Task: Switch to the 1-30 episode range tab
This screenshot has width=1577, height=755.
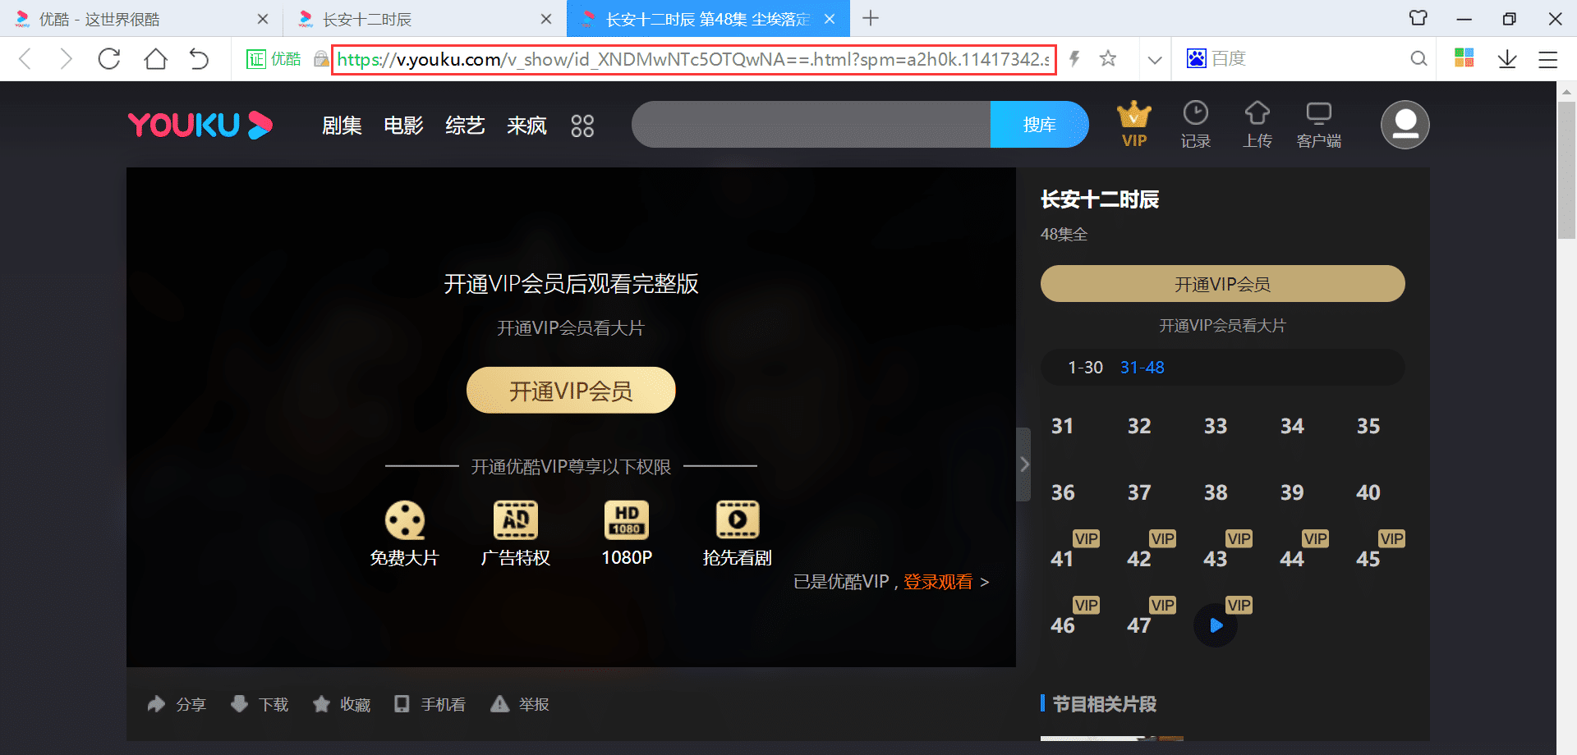Action: [1085, 368]
